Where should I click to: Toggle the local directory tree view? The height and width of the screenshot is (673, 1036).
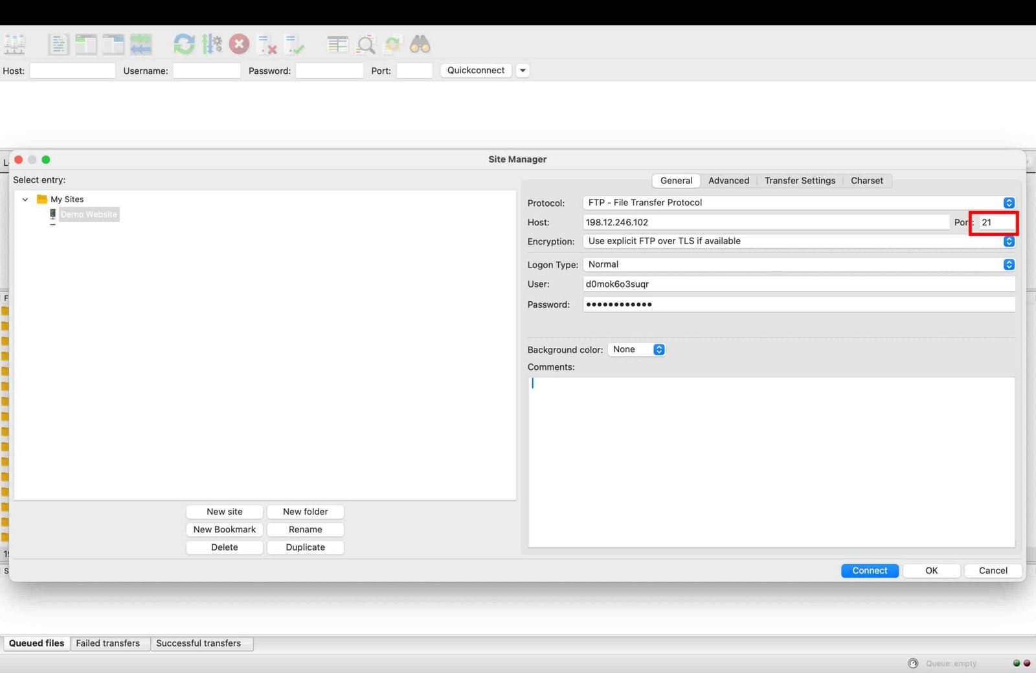tap(86, 44)
